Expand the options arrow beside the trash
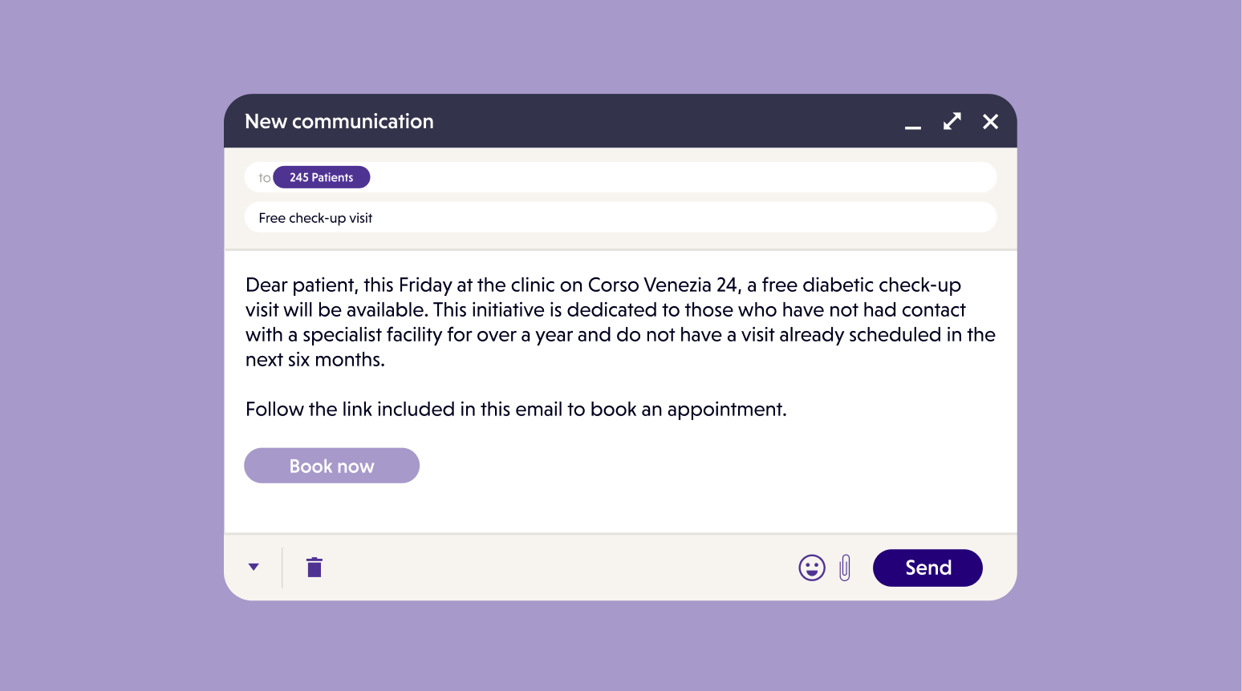This screenshot has height=691, width=1242. pos(254,568)
